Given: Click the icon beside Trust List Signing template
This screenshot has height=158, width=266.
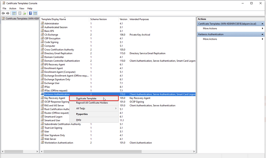Looking at the screenshot, I should 42,128.
